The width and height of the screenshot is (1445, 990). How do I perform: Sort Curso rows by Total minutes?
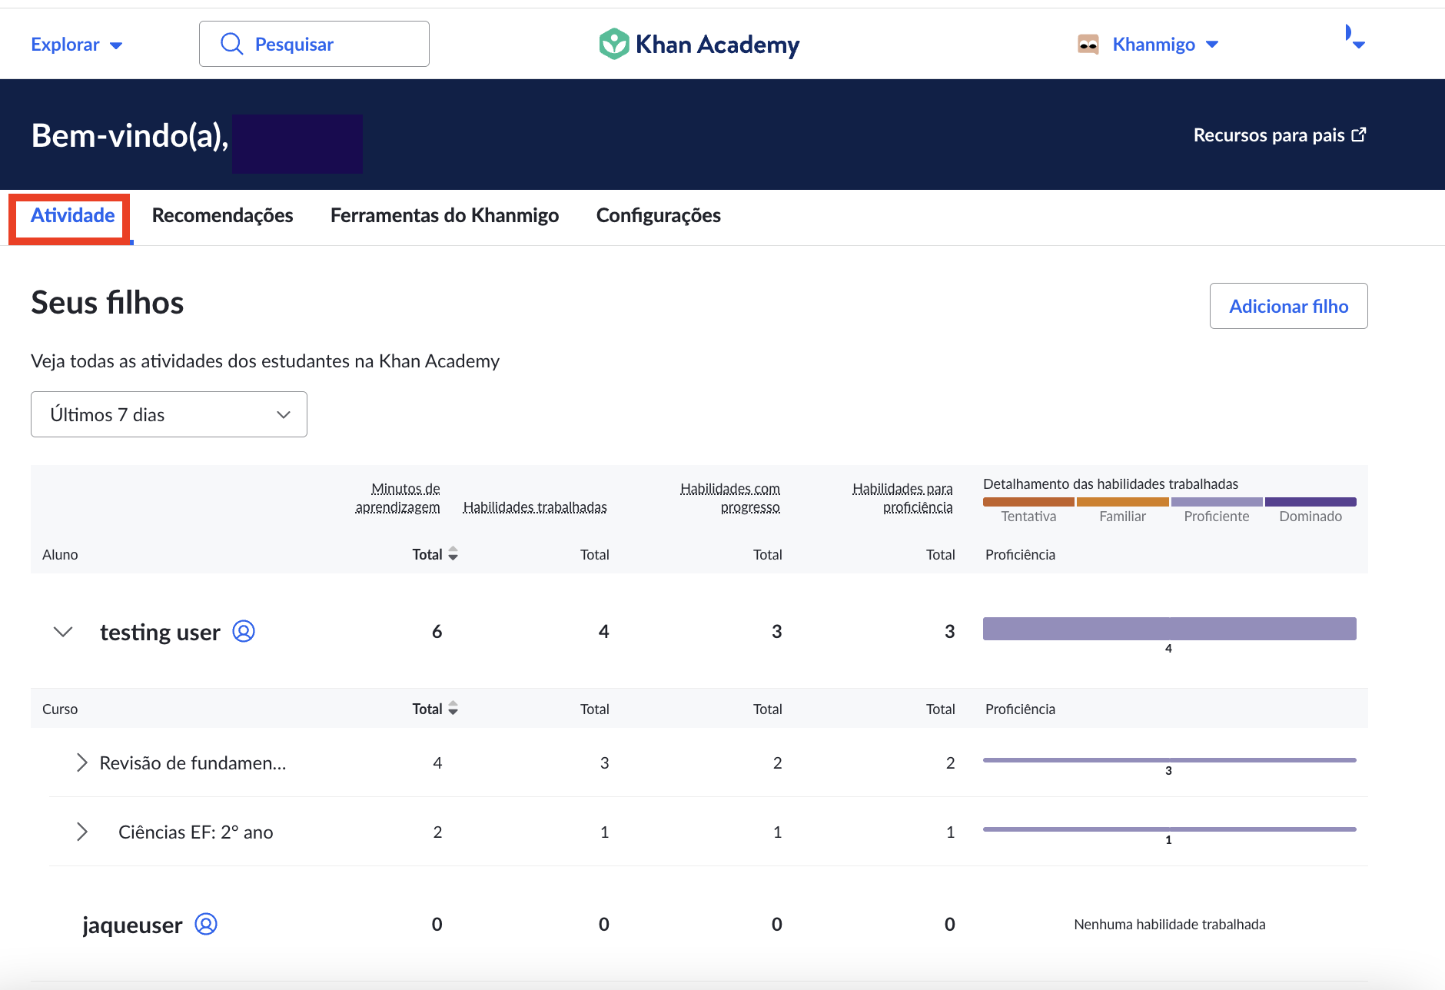(453, 708)
